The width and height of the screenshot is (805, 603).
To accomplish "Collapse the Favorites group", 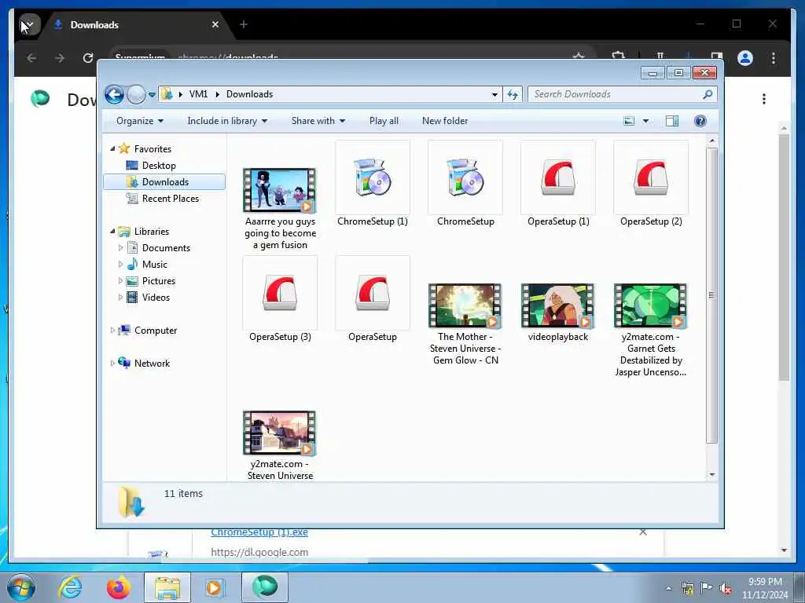I will [x=112, y=148].
